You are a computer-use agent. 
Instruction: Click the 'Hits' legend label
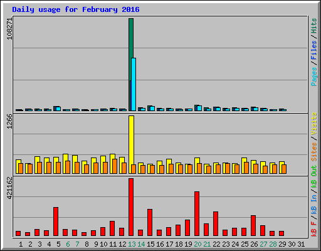click(314, 26)
